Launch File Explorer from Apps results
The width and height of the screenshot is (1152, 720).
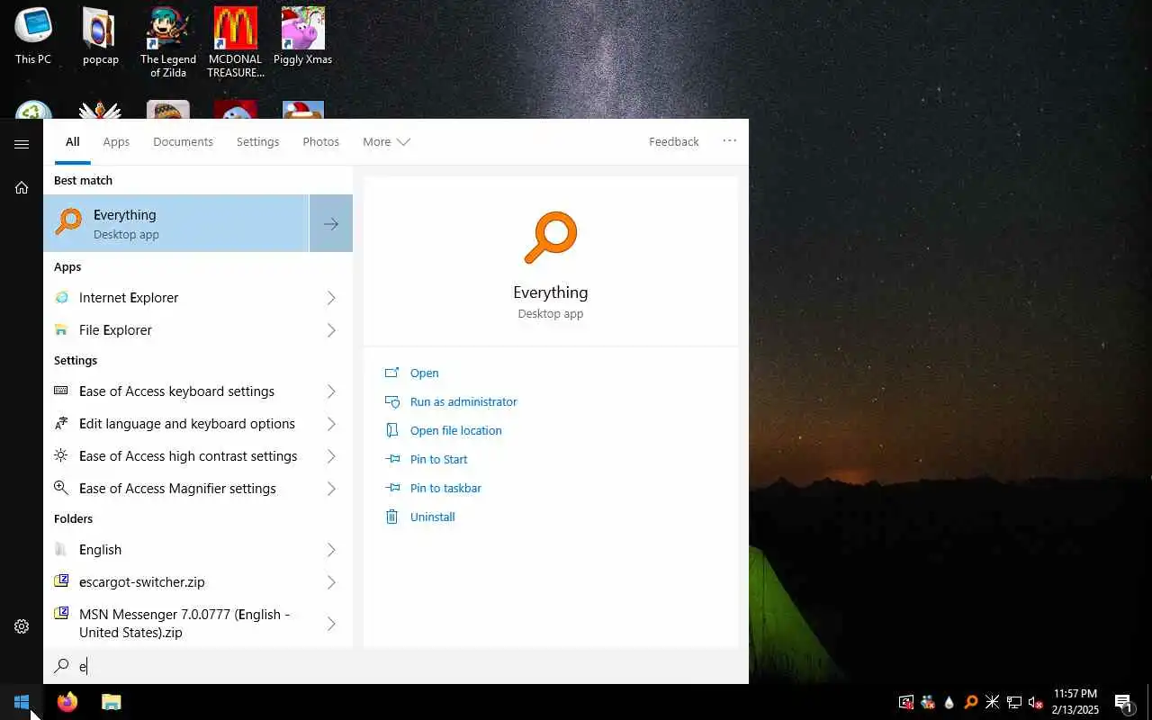coord(176,330)
